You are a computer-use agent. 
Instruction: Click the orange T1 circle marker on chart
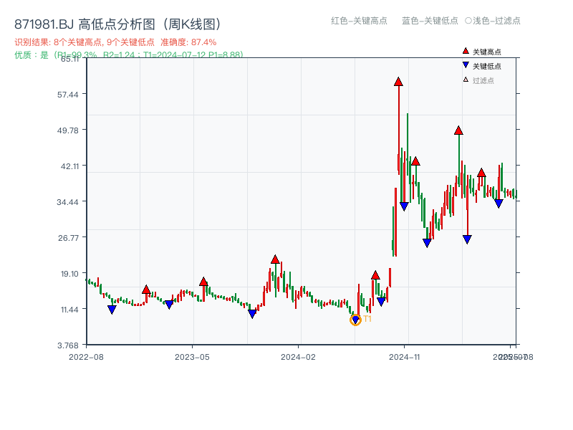[355, 320]
